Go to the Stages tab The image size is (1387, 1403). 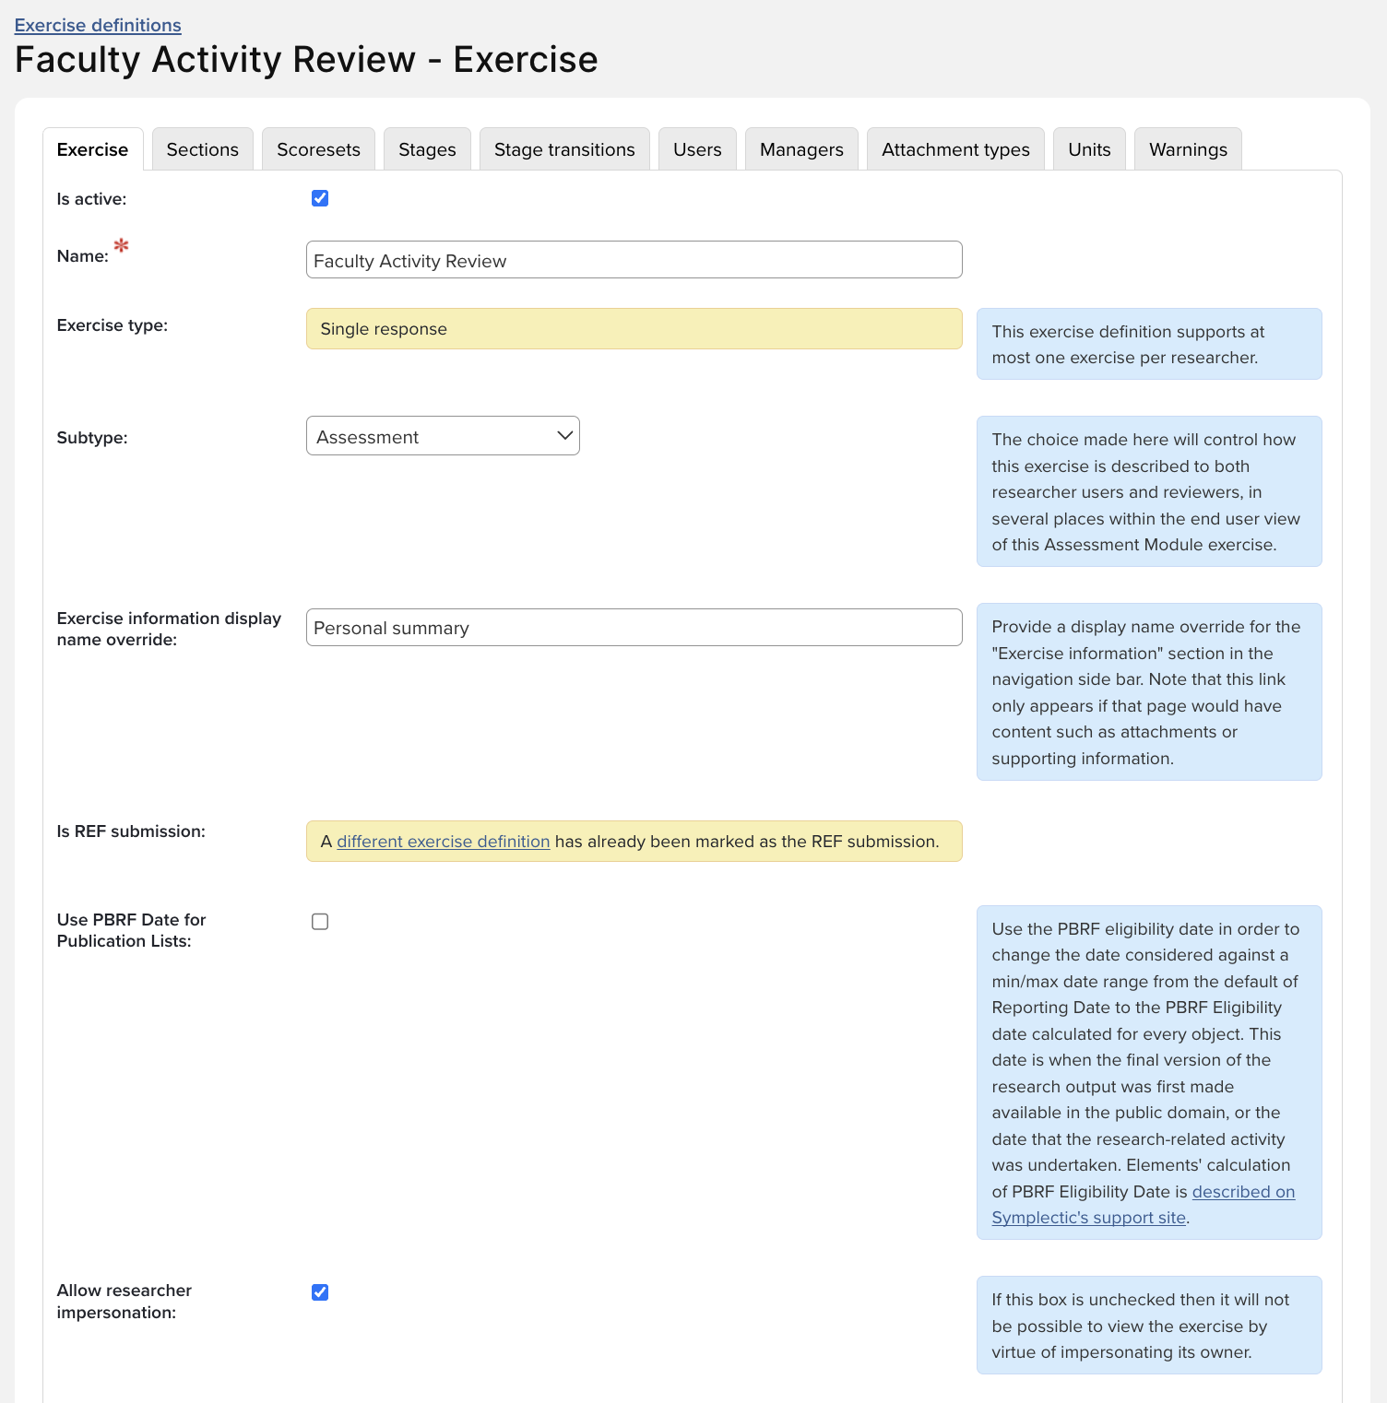click(427, 149)
